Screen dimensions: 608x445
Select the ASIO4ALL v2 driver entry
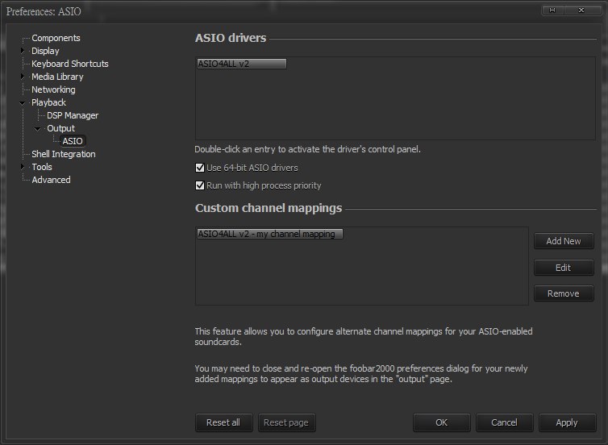[x=240, y=64]
